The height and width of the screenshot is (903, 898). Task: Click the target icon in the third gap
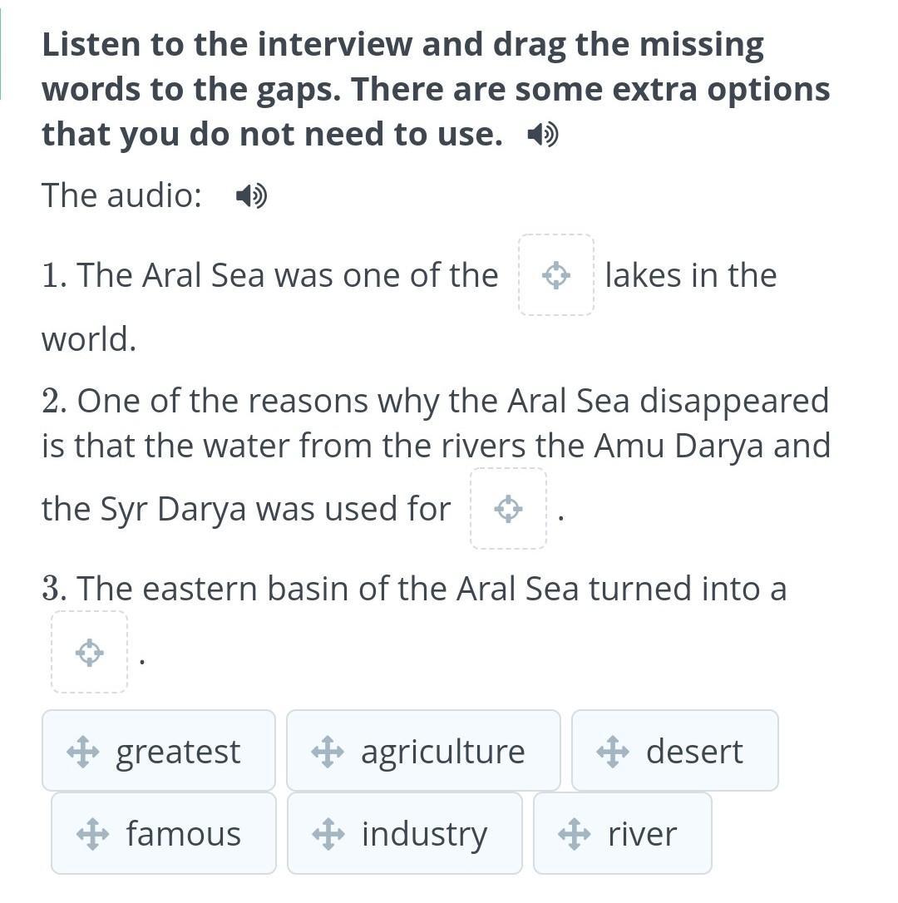[89, 652]
